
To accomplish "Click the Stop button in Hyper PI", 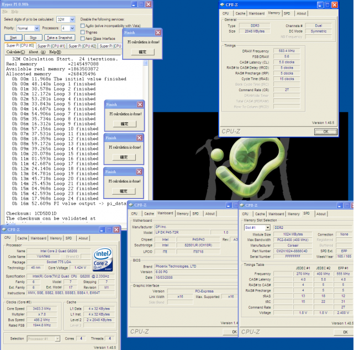I will pyautogui.click(x=33, y=38).
